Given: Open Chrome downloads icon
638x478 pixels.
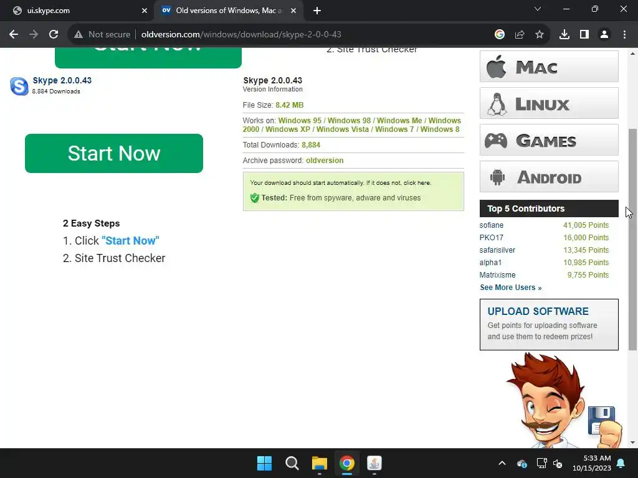Looking at the screenshot, I should pyautogui.click(x=564, y=35).
